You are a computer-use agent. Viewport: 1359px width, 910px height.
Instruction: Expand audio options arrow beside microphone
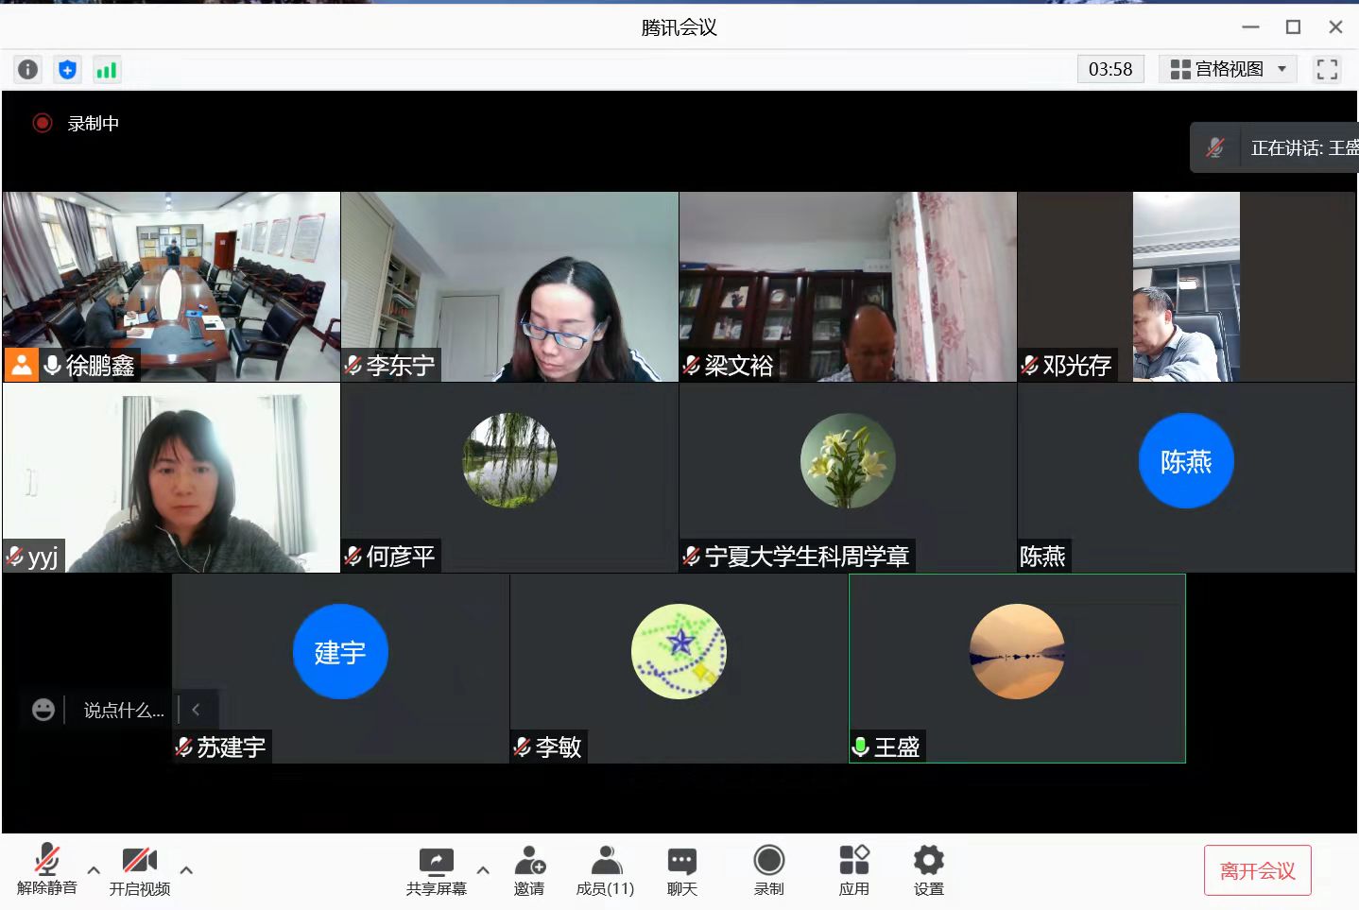(94, 870)
